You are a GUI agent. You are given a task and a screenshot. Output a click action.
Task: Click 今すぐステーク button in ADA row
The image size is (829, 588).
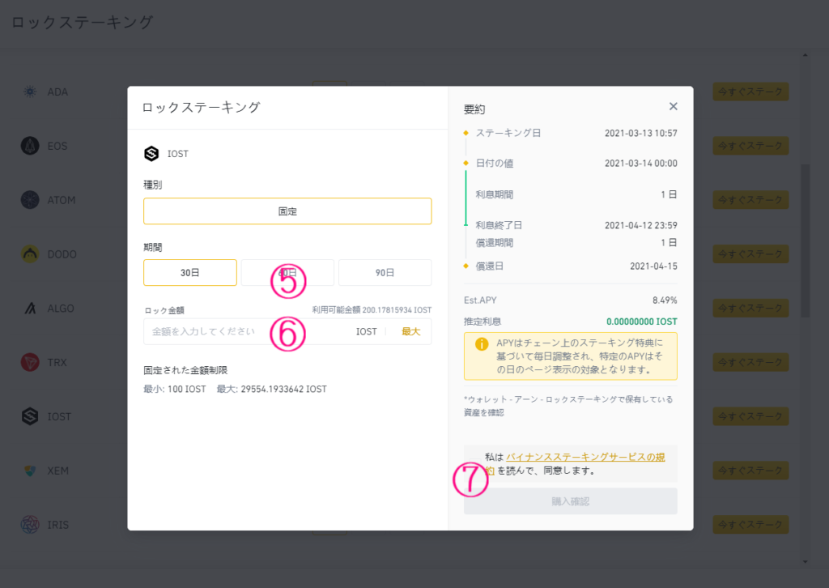tap(750, 92)
